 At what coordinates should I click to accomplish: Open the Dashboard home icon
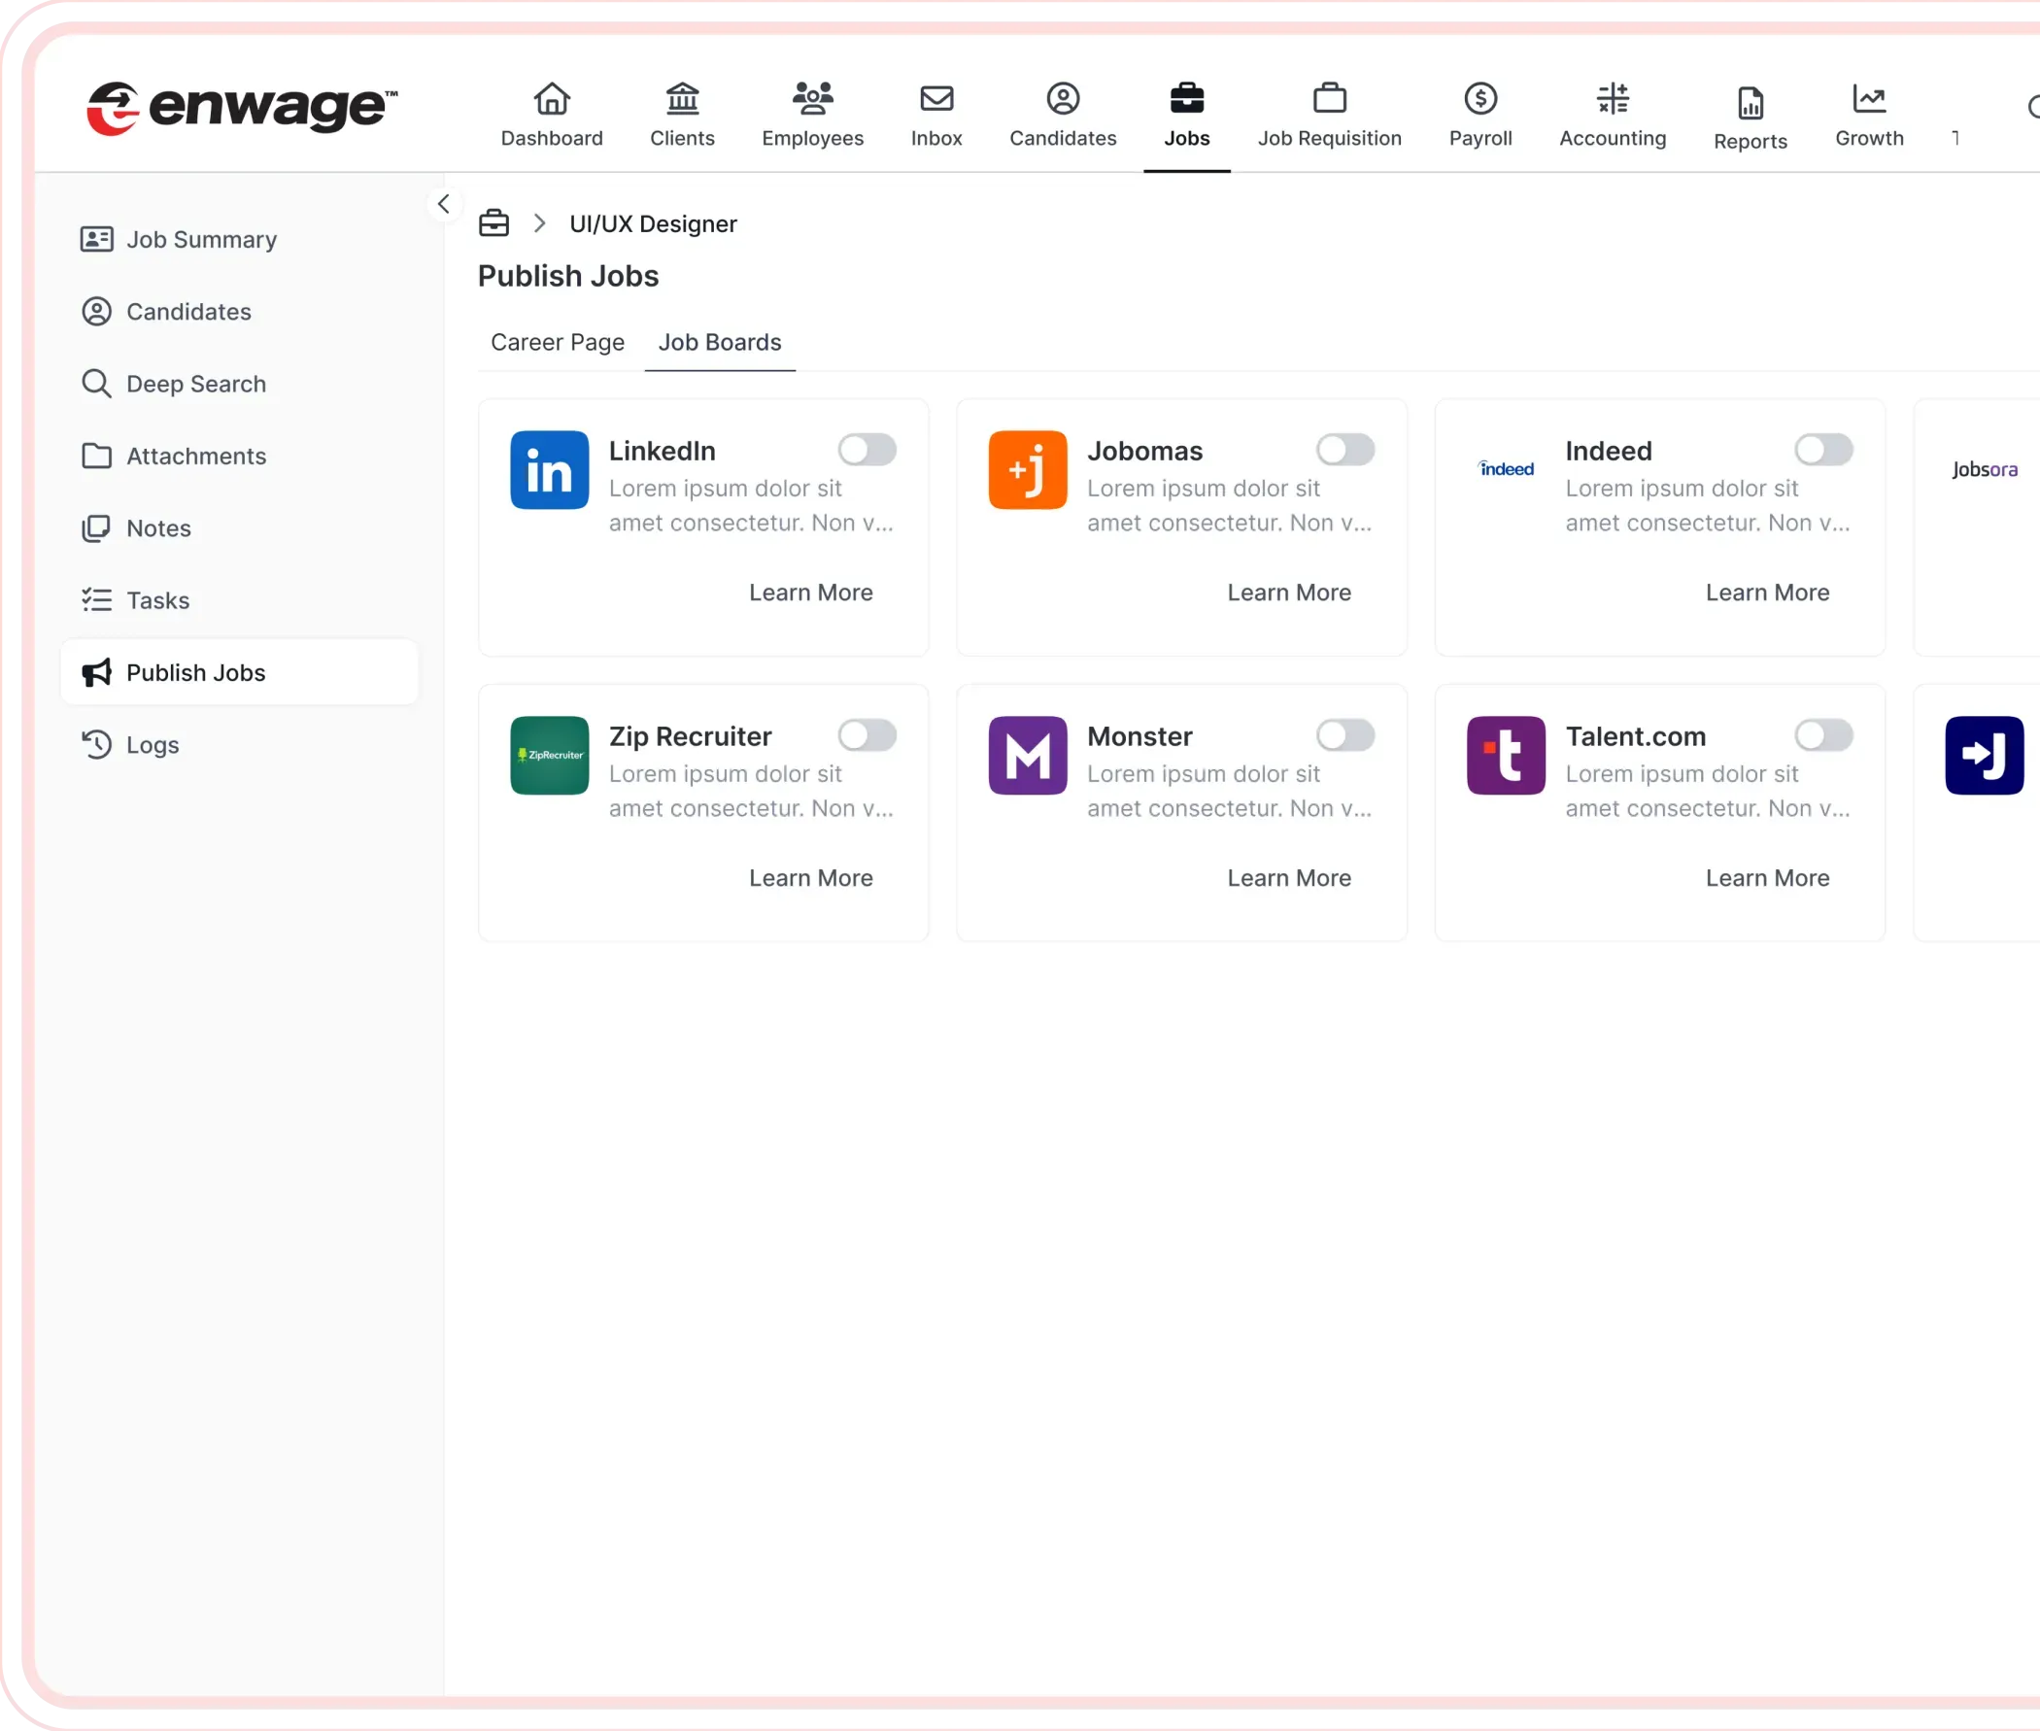pyautogui.click(x=552, y=99)
